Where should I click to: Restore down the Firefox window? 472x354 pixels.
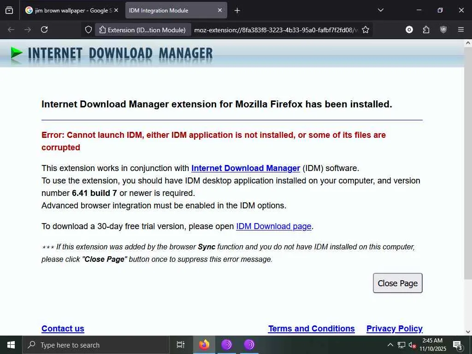pyautogui.click(x=440, y=10)
